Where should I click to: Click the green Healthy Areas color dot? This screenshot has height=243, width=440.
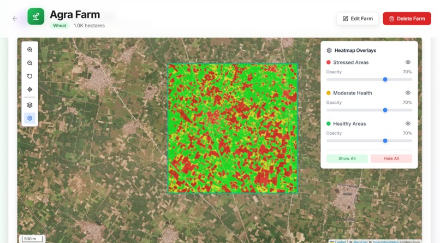pos(329,123)
